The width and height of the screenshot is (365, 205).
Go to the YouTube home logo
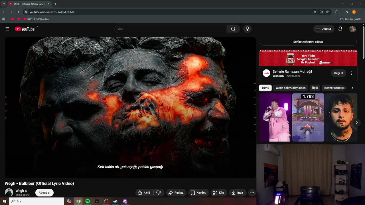point(25,29)
